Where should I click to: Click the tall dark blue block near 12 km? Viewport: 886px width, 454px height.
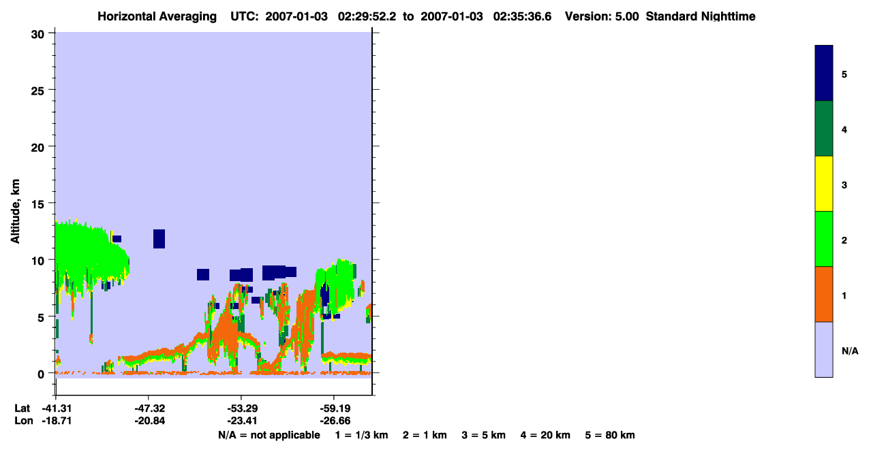tap(159, 239)
